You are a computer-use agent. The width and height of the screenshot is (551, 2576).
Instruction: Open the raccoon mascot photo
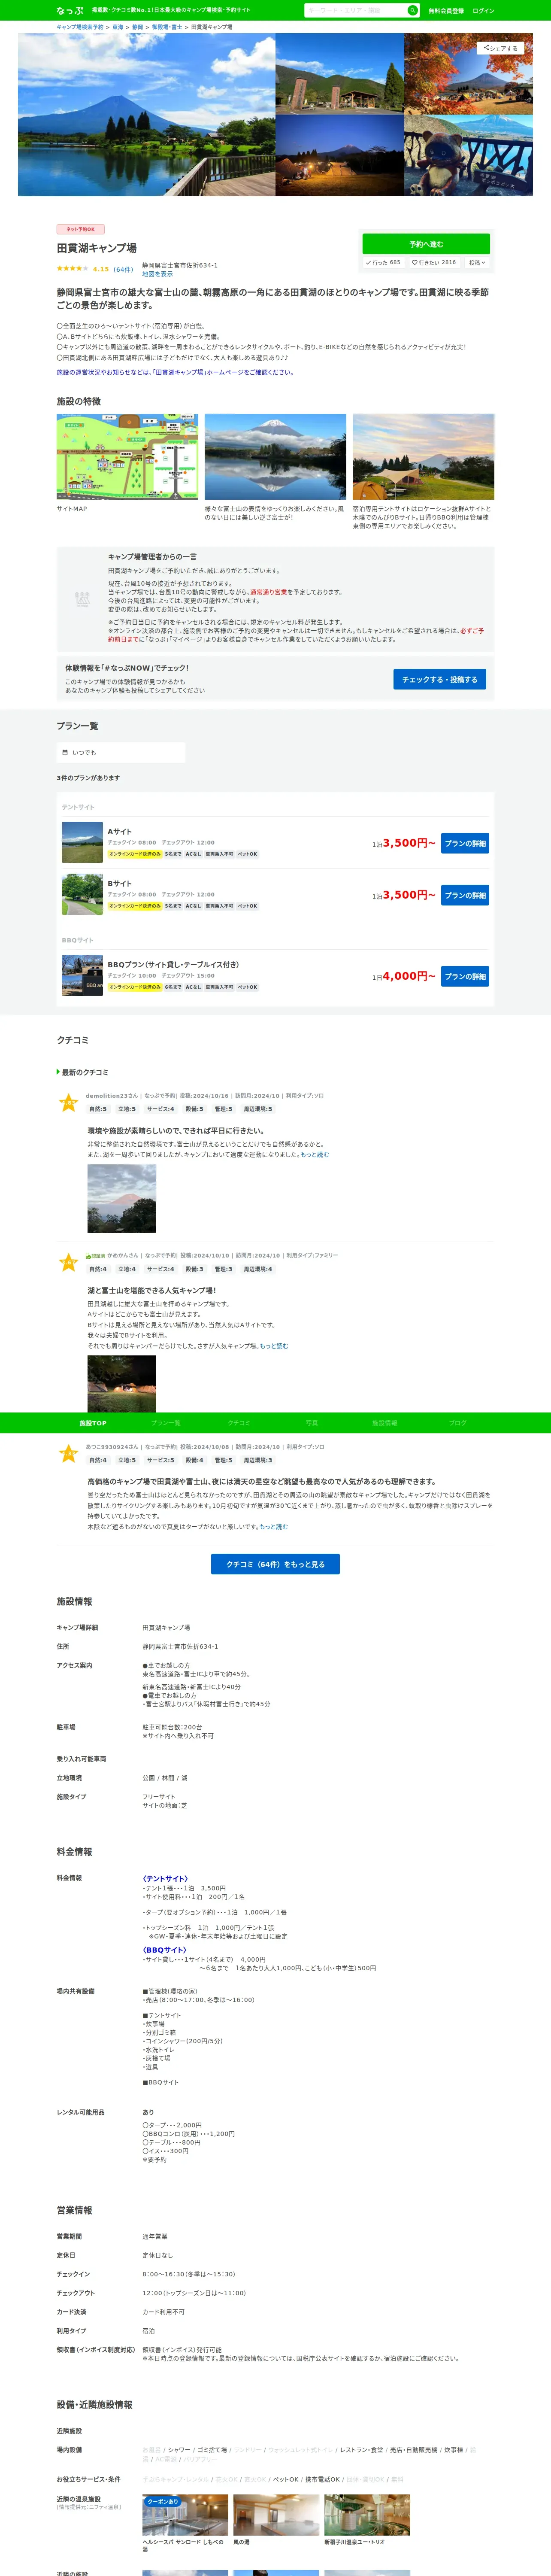click(468, 155)
